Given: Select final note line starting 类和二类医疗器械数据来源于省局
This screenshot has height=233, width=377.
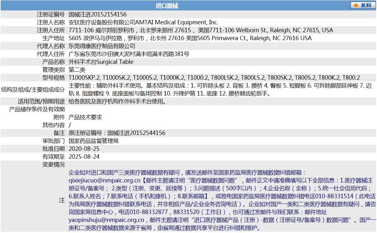Looking at the screenshot, I should 165,228.
